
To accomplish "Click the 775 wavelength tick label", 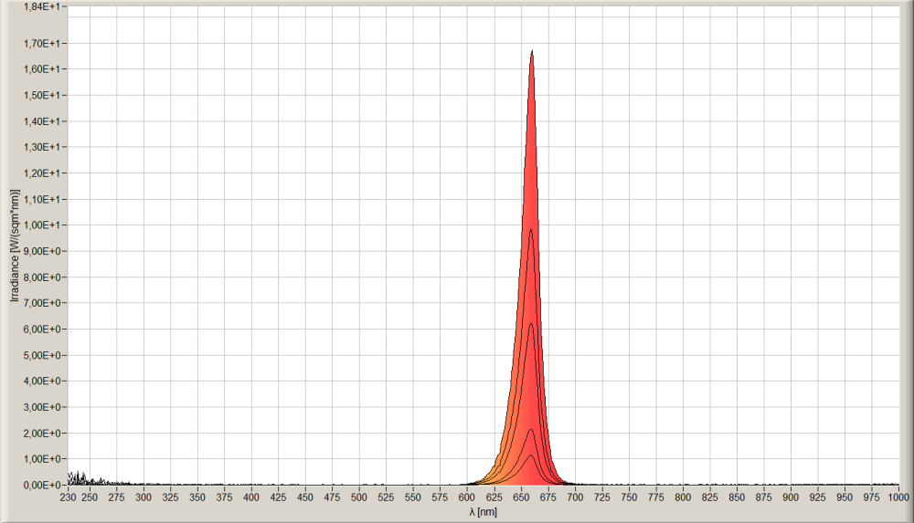I will 655,497.
